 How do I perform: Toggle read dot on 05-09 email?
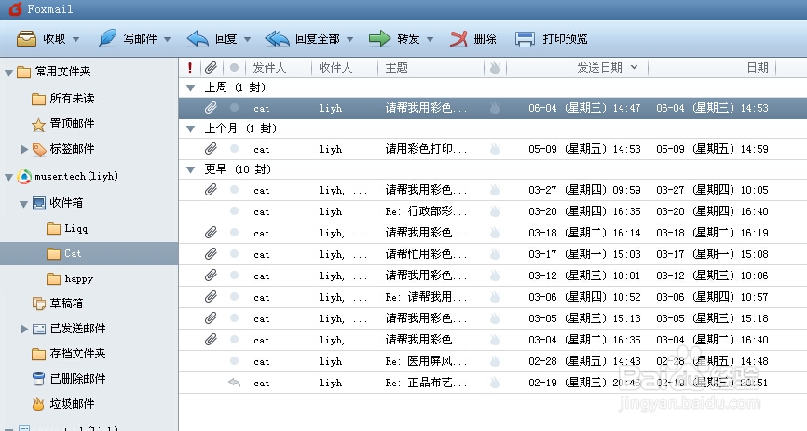234,149
